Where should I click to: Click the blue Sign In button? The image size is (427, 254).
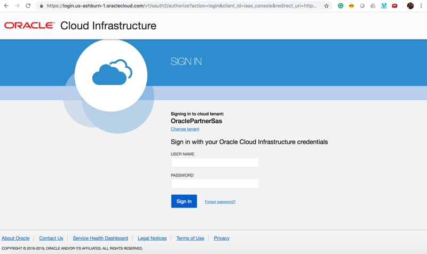tap(184, 201)
